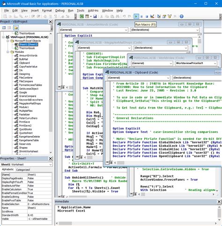Image resolution: width=222 pixels, height=226 pixels.
Task: Open (Declarations) dropdown in AmountInWords window
Action: pos(198,30)
